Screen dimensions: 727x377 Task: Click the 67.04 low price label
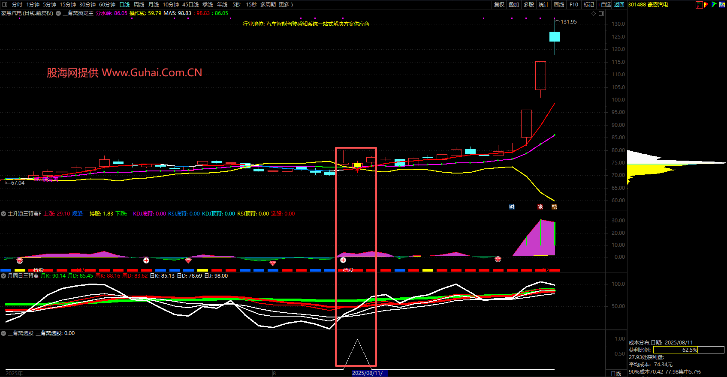tap(18, 183)
